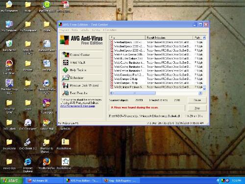Select the Music folder on the desktop

coord(28,6)
